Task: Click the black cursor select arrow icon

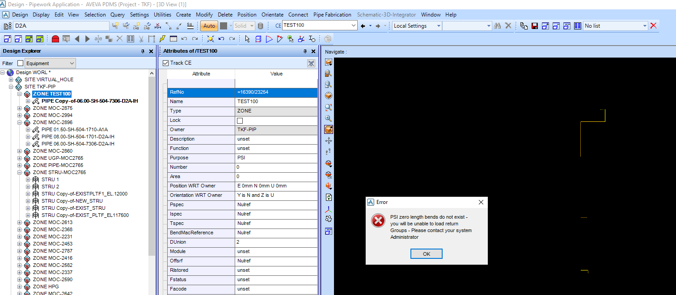Action: (x=247, y=39)
